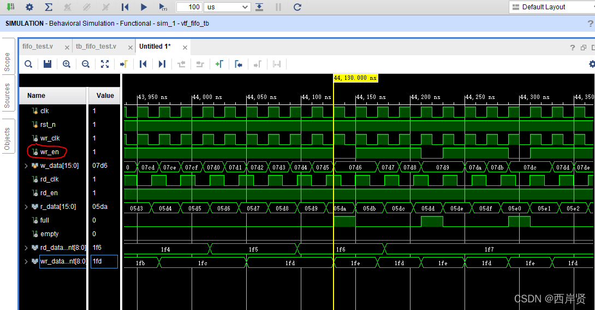
Task: Click the step simulation download-arrow icon
Action: [x=259, y=7]
